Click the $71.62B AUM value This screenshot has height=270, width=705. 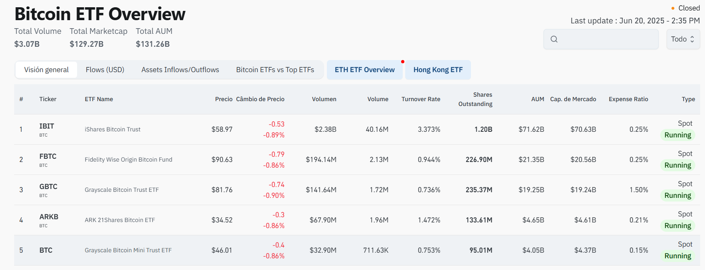pyautogui.click(x=531, y=129)
